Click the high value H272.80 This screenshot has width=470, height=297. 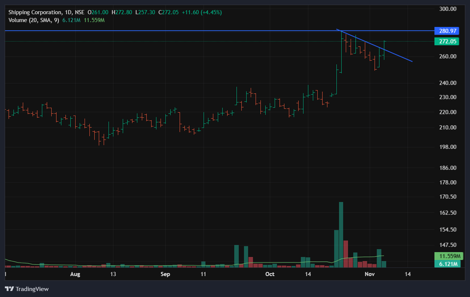point(121,12)
